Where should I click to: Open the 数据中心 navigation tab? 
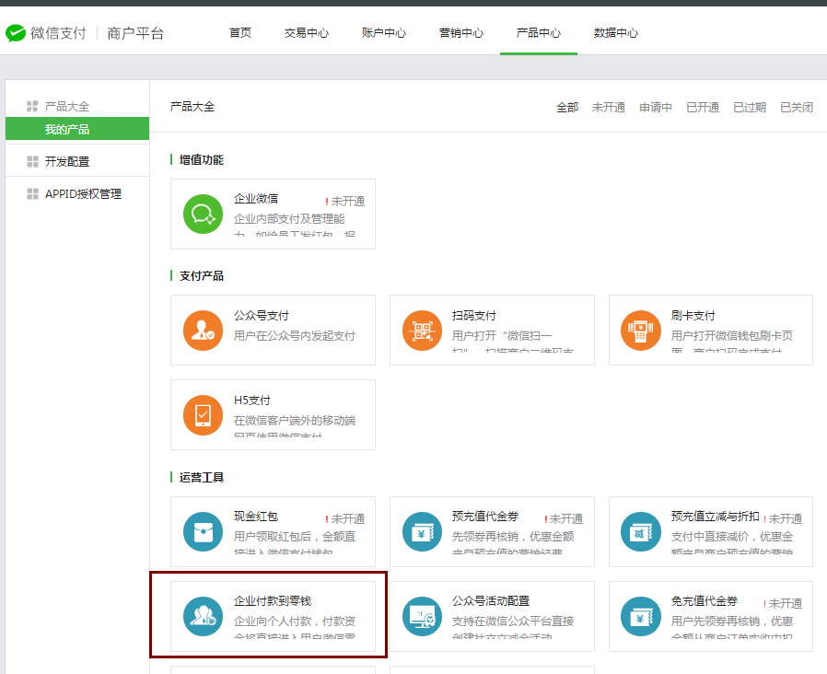coord(615,33)
